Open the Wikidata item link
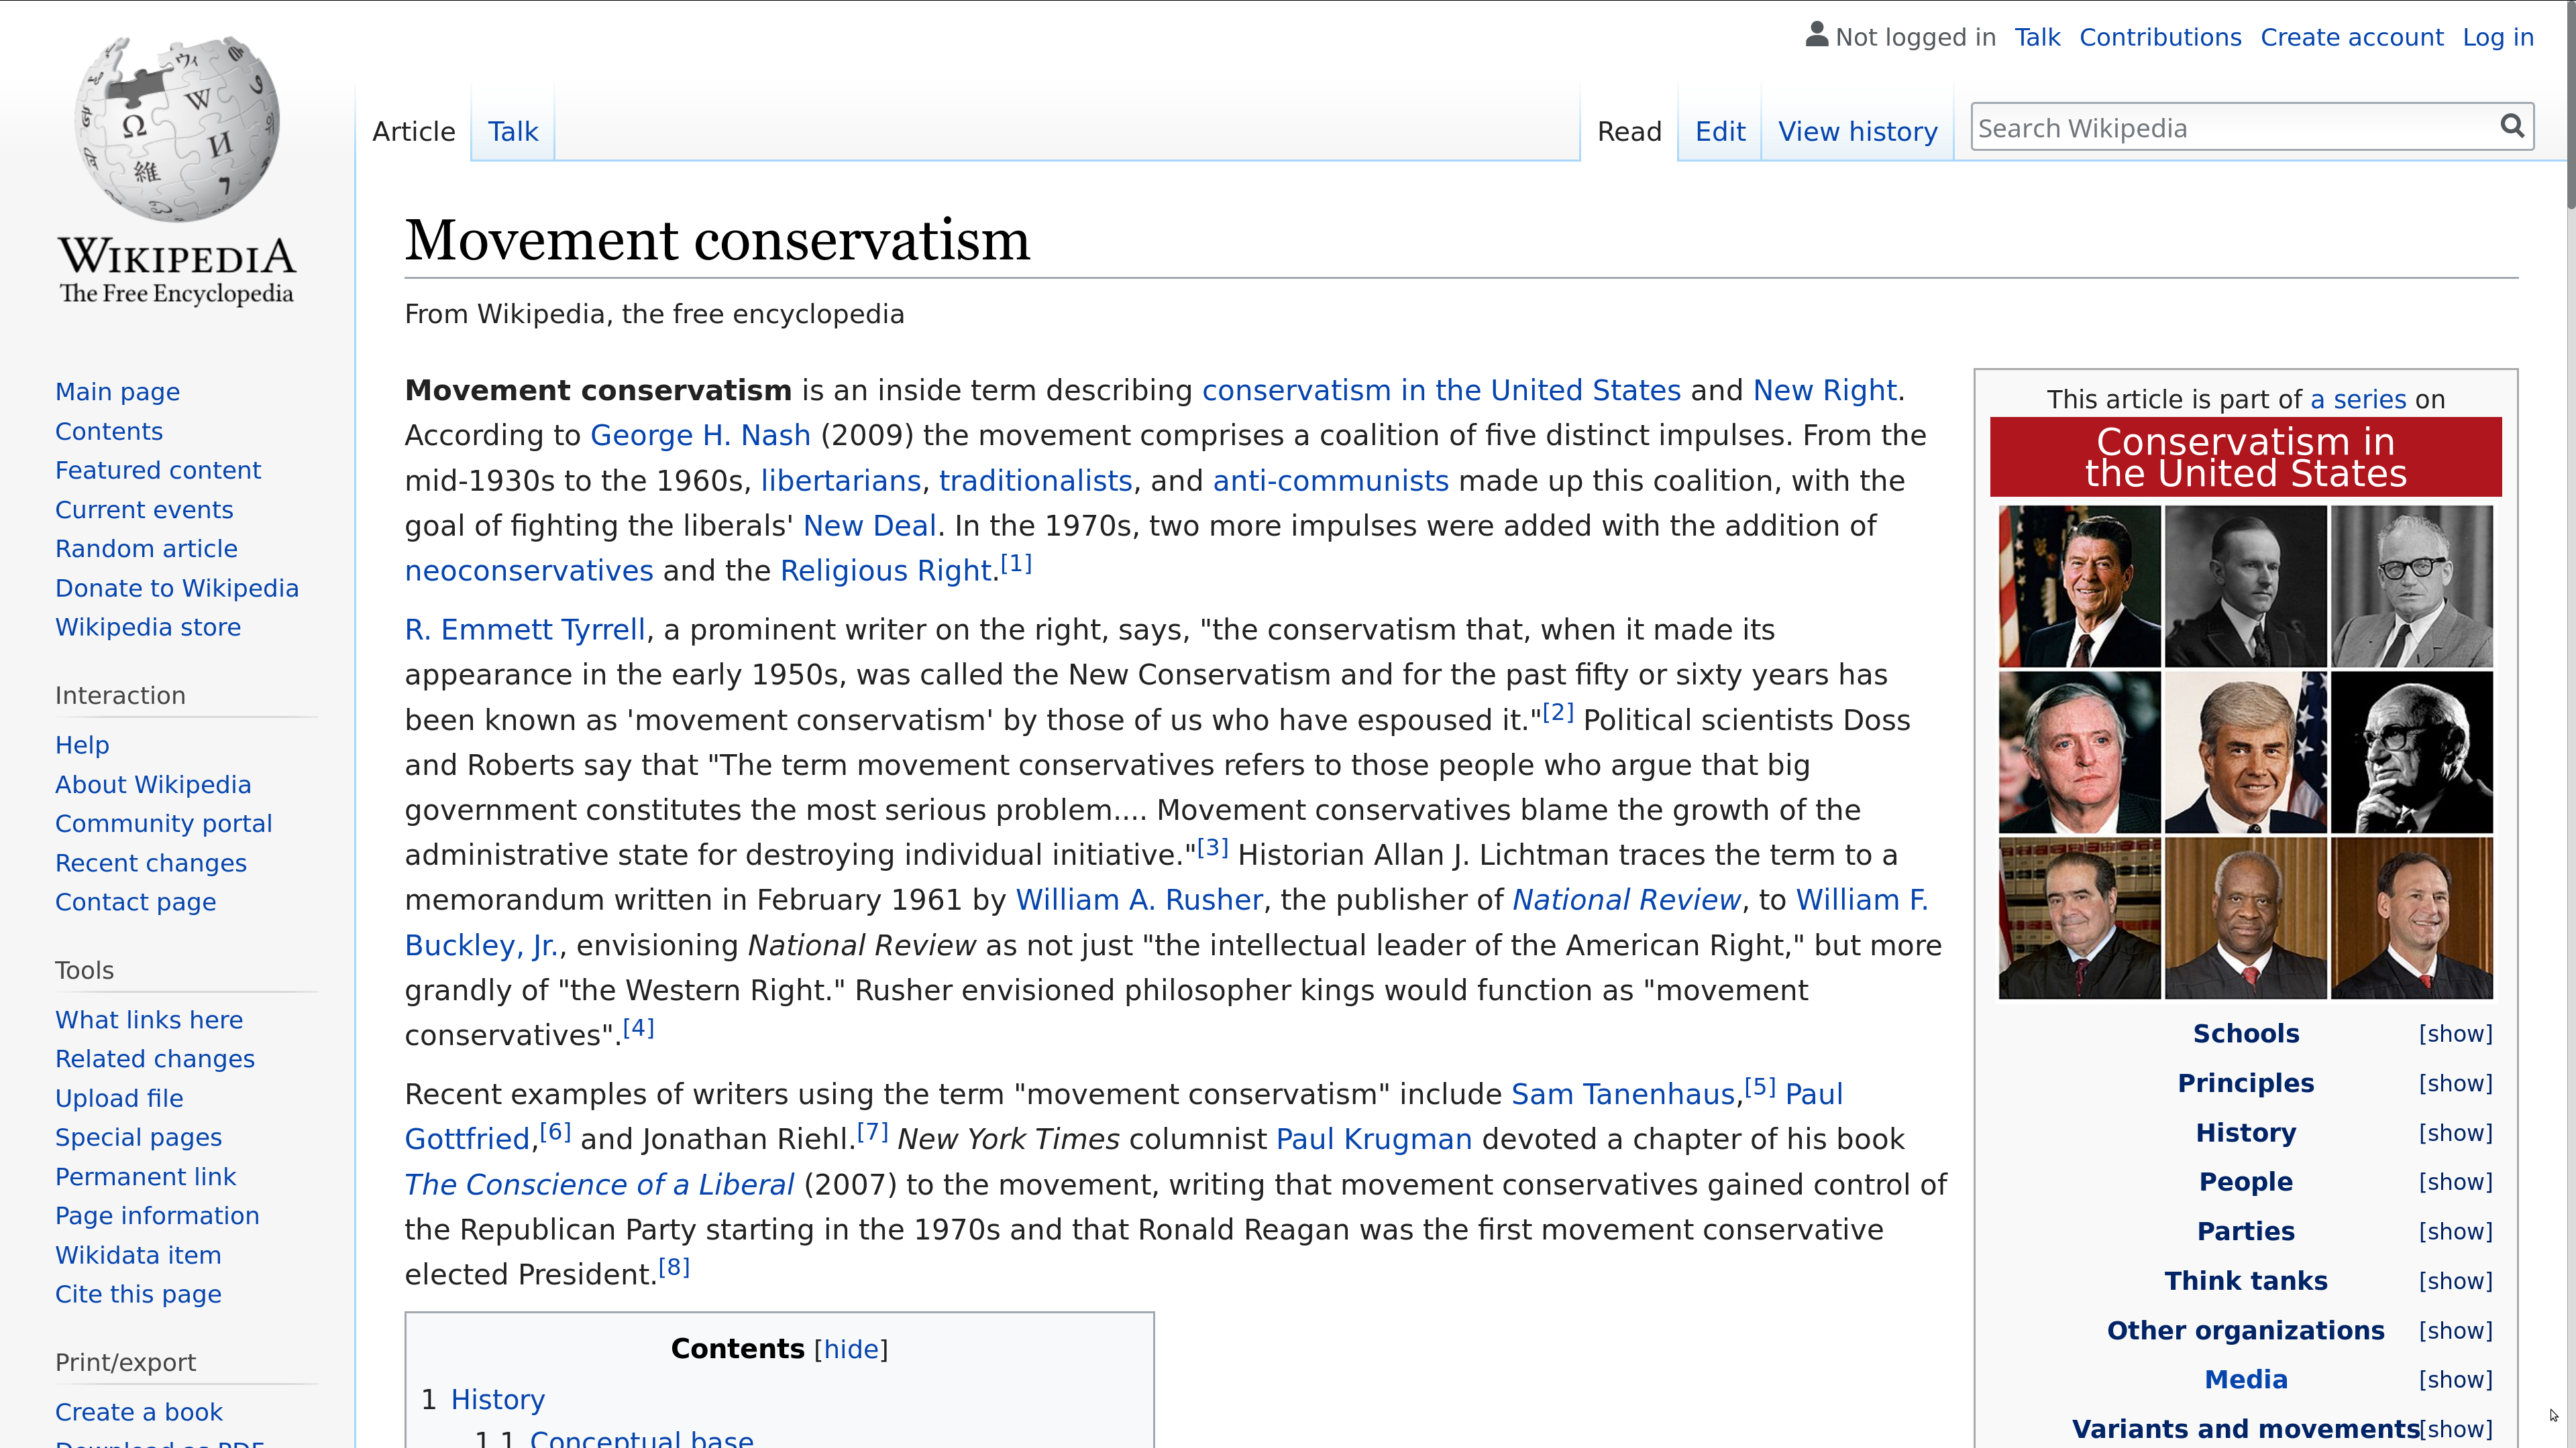 pyautogui.click(x=138, y=1255)
